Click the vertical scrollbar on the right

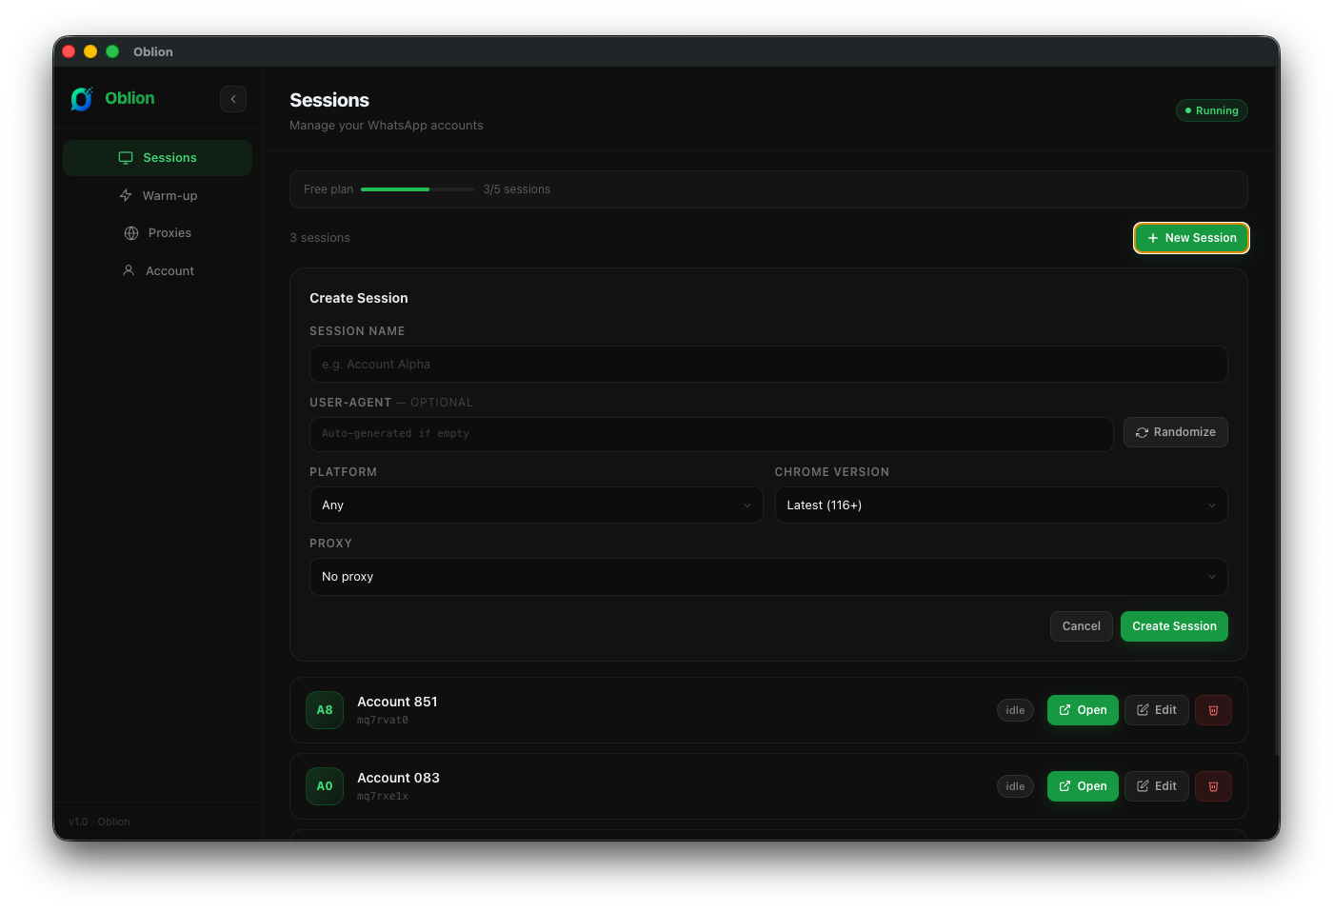pos(1276,413)
